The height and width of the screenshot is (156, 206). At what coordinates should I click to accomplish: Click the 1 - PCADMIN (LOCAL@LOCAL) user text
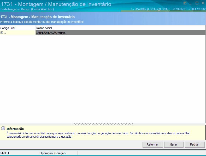click(150, 9)
